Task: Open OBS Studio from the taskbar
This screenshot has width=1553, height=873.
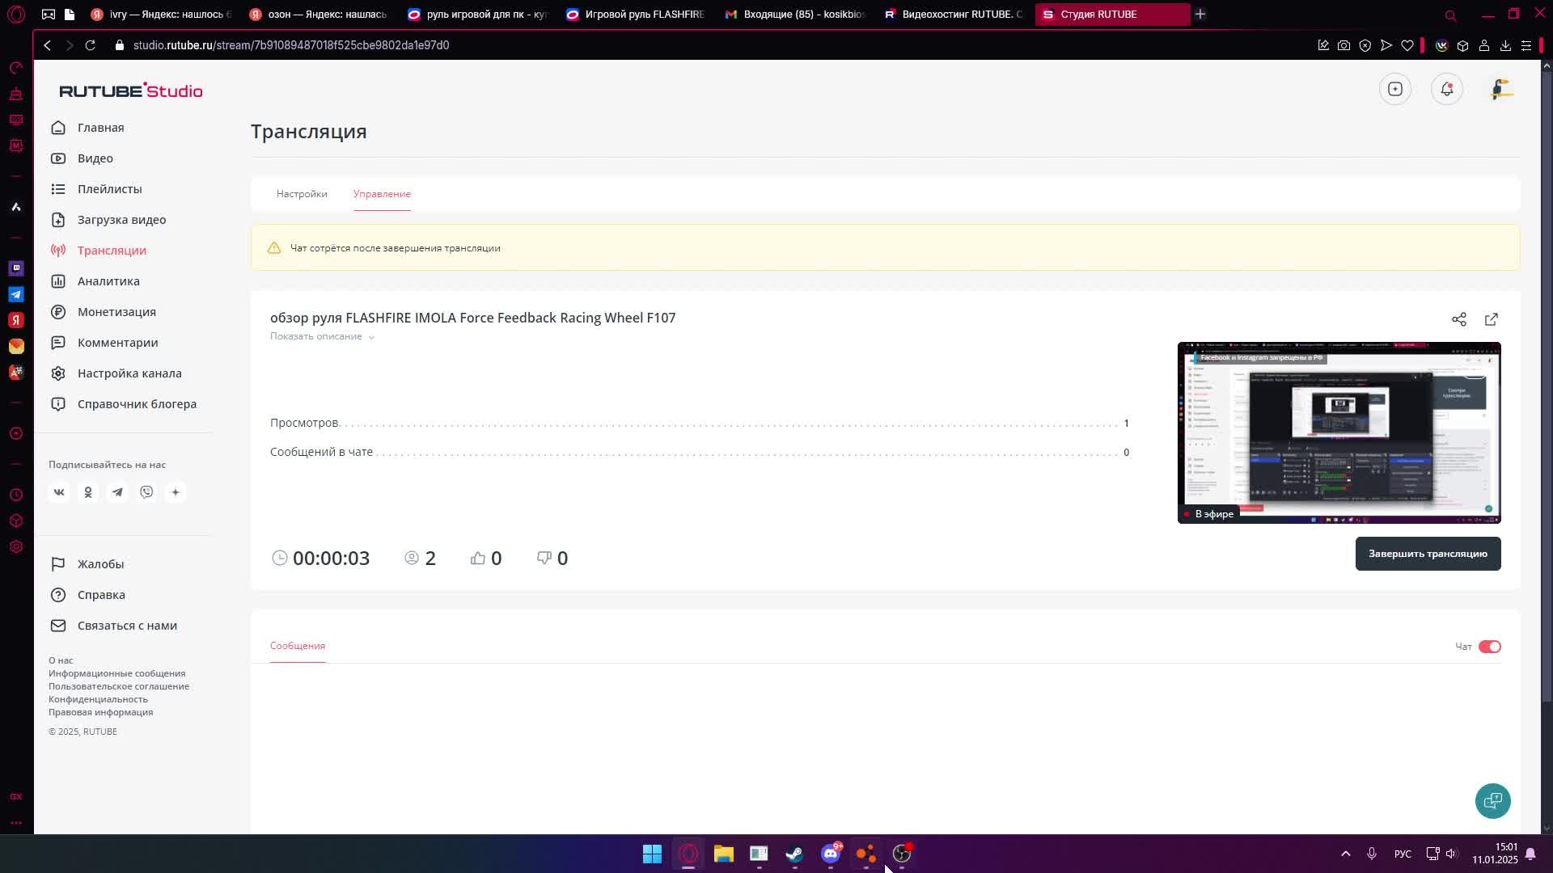Action: [901, 854]
